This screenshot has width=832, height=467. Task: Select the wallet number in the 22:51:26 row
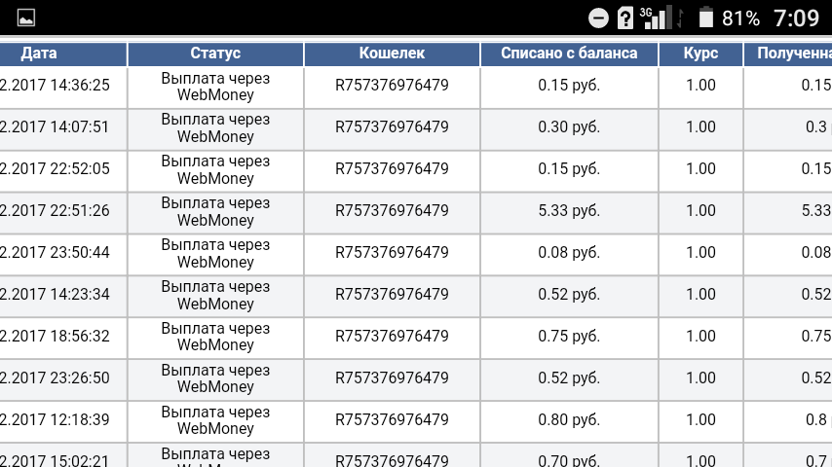tap(392, 211)
